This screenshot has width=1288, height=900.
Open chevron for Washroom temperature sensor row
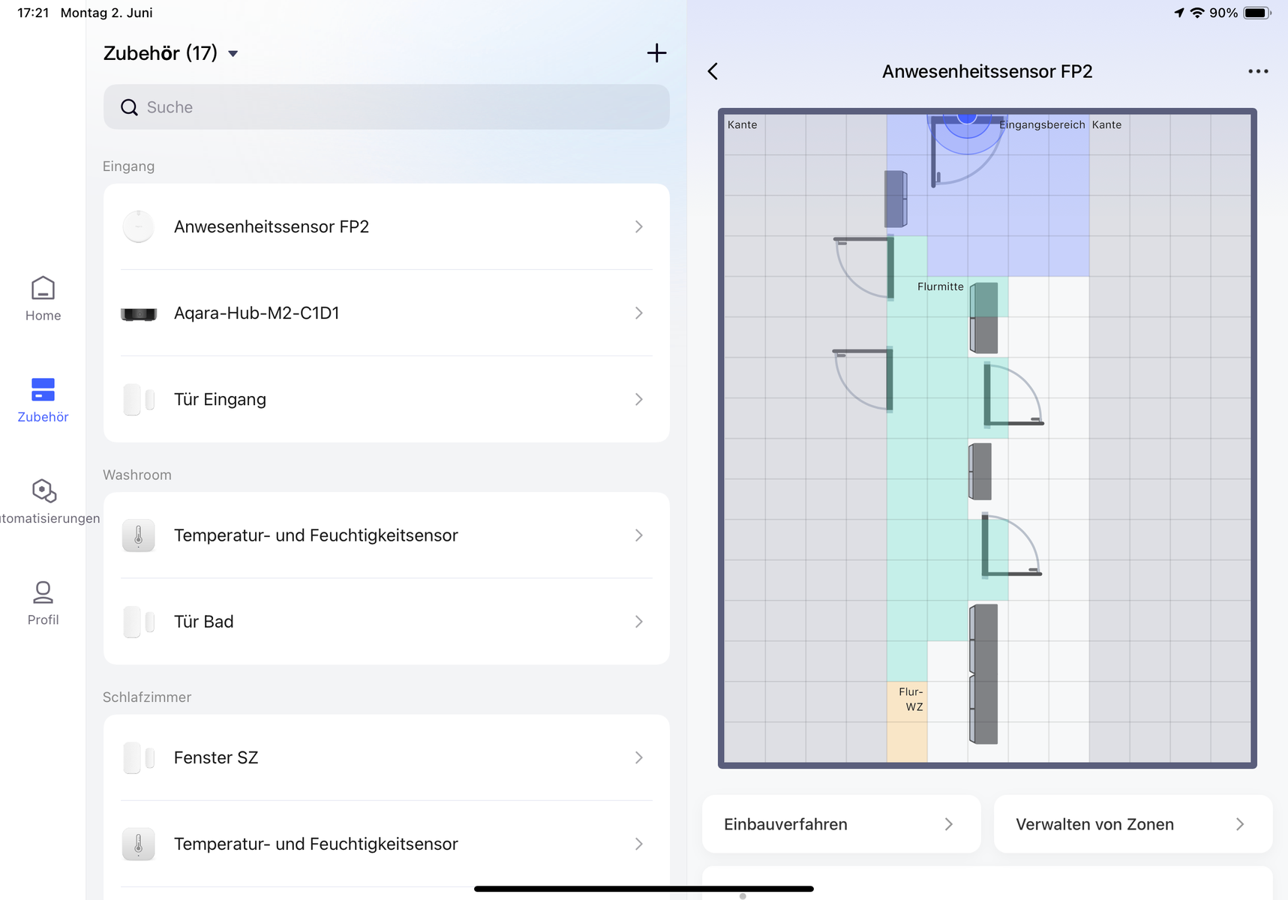(639, 535)
